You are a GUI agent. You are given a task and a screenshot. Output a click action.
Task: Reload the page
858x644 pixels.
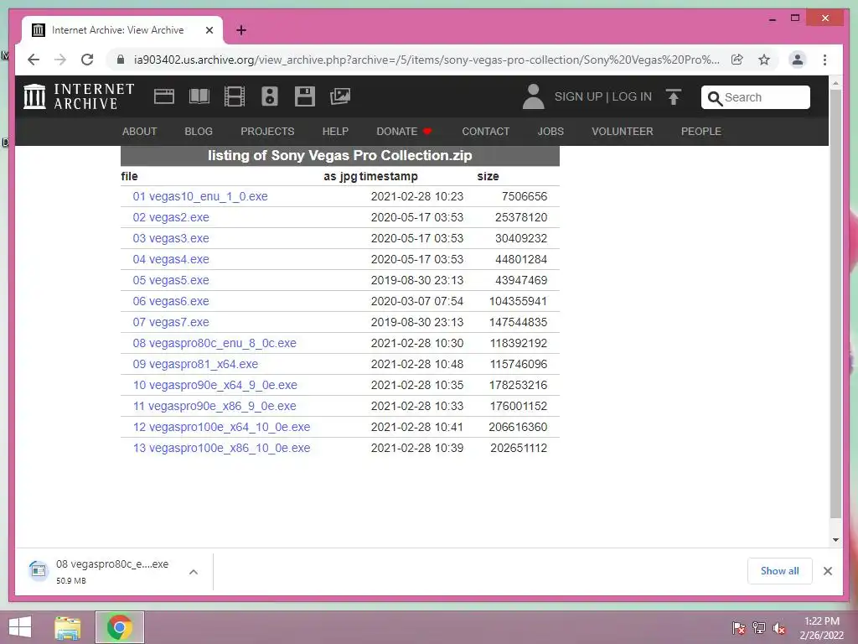[87, 60]
